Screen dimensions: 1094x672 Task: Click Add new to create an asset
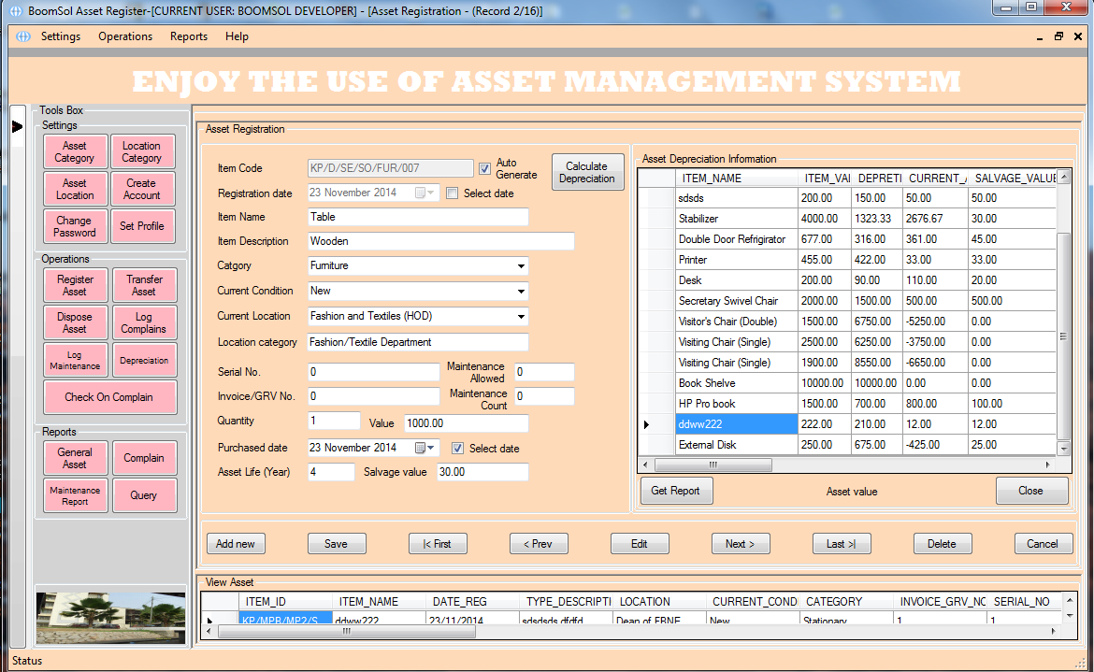point(236,543)
